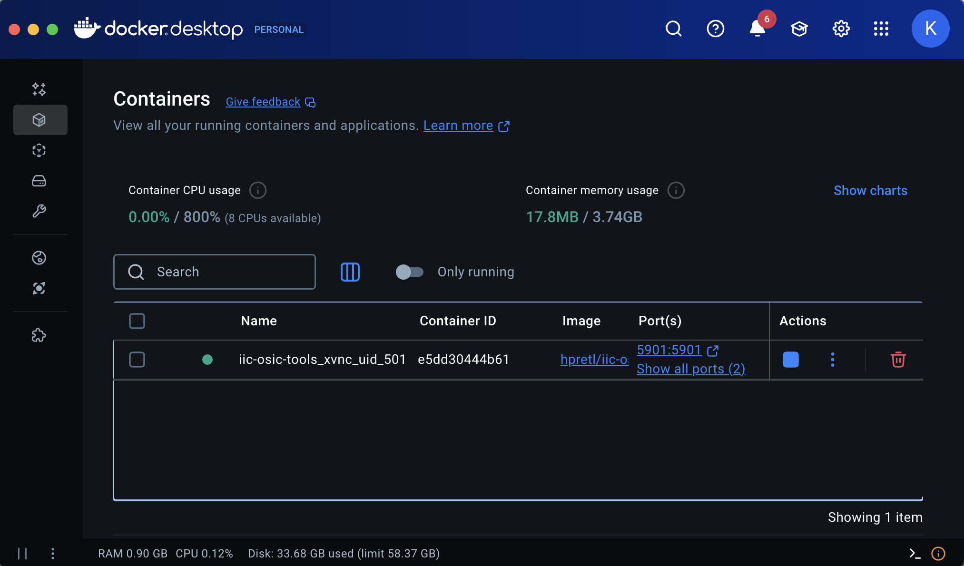Stop the iic-osic-tools container
This screenshot has width=964, height=566.
coord(790,360)
